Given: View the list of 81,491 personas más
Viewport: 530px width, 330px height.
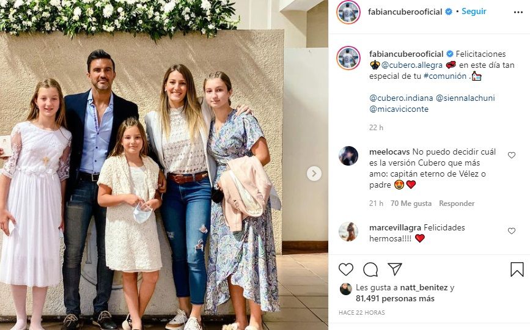Looking at the screenshot, I should pos(395,299).
